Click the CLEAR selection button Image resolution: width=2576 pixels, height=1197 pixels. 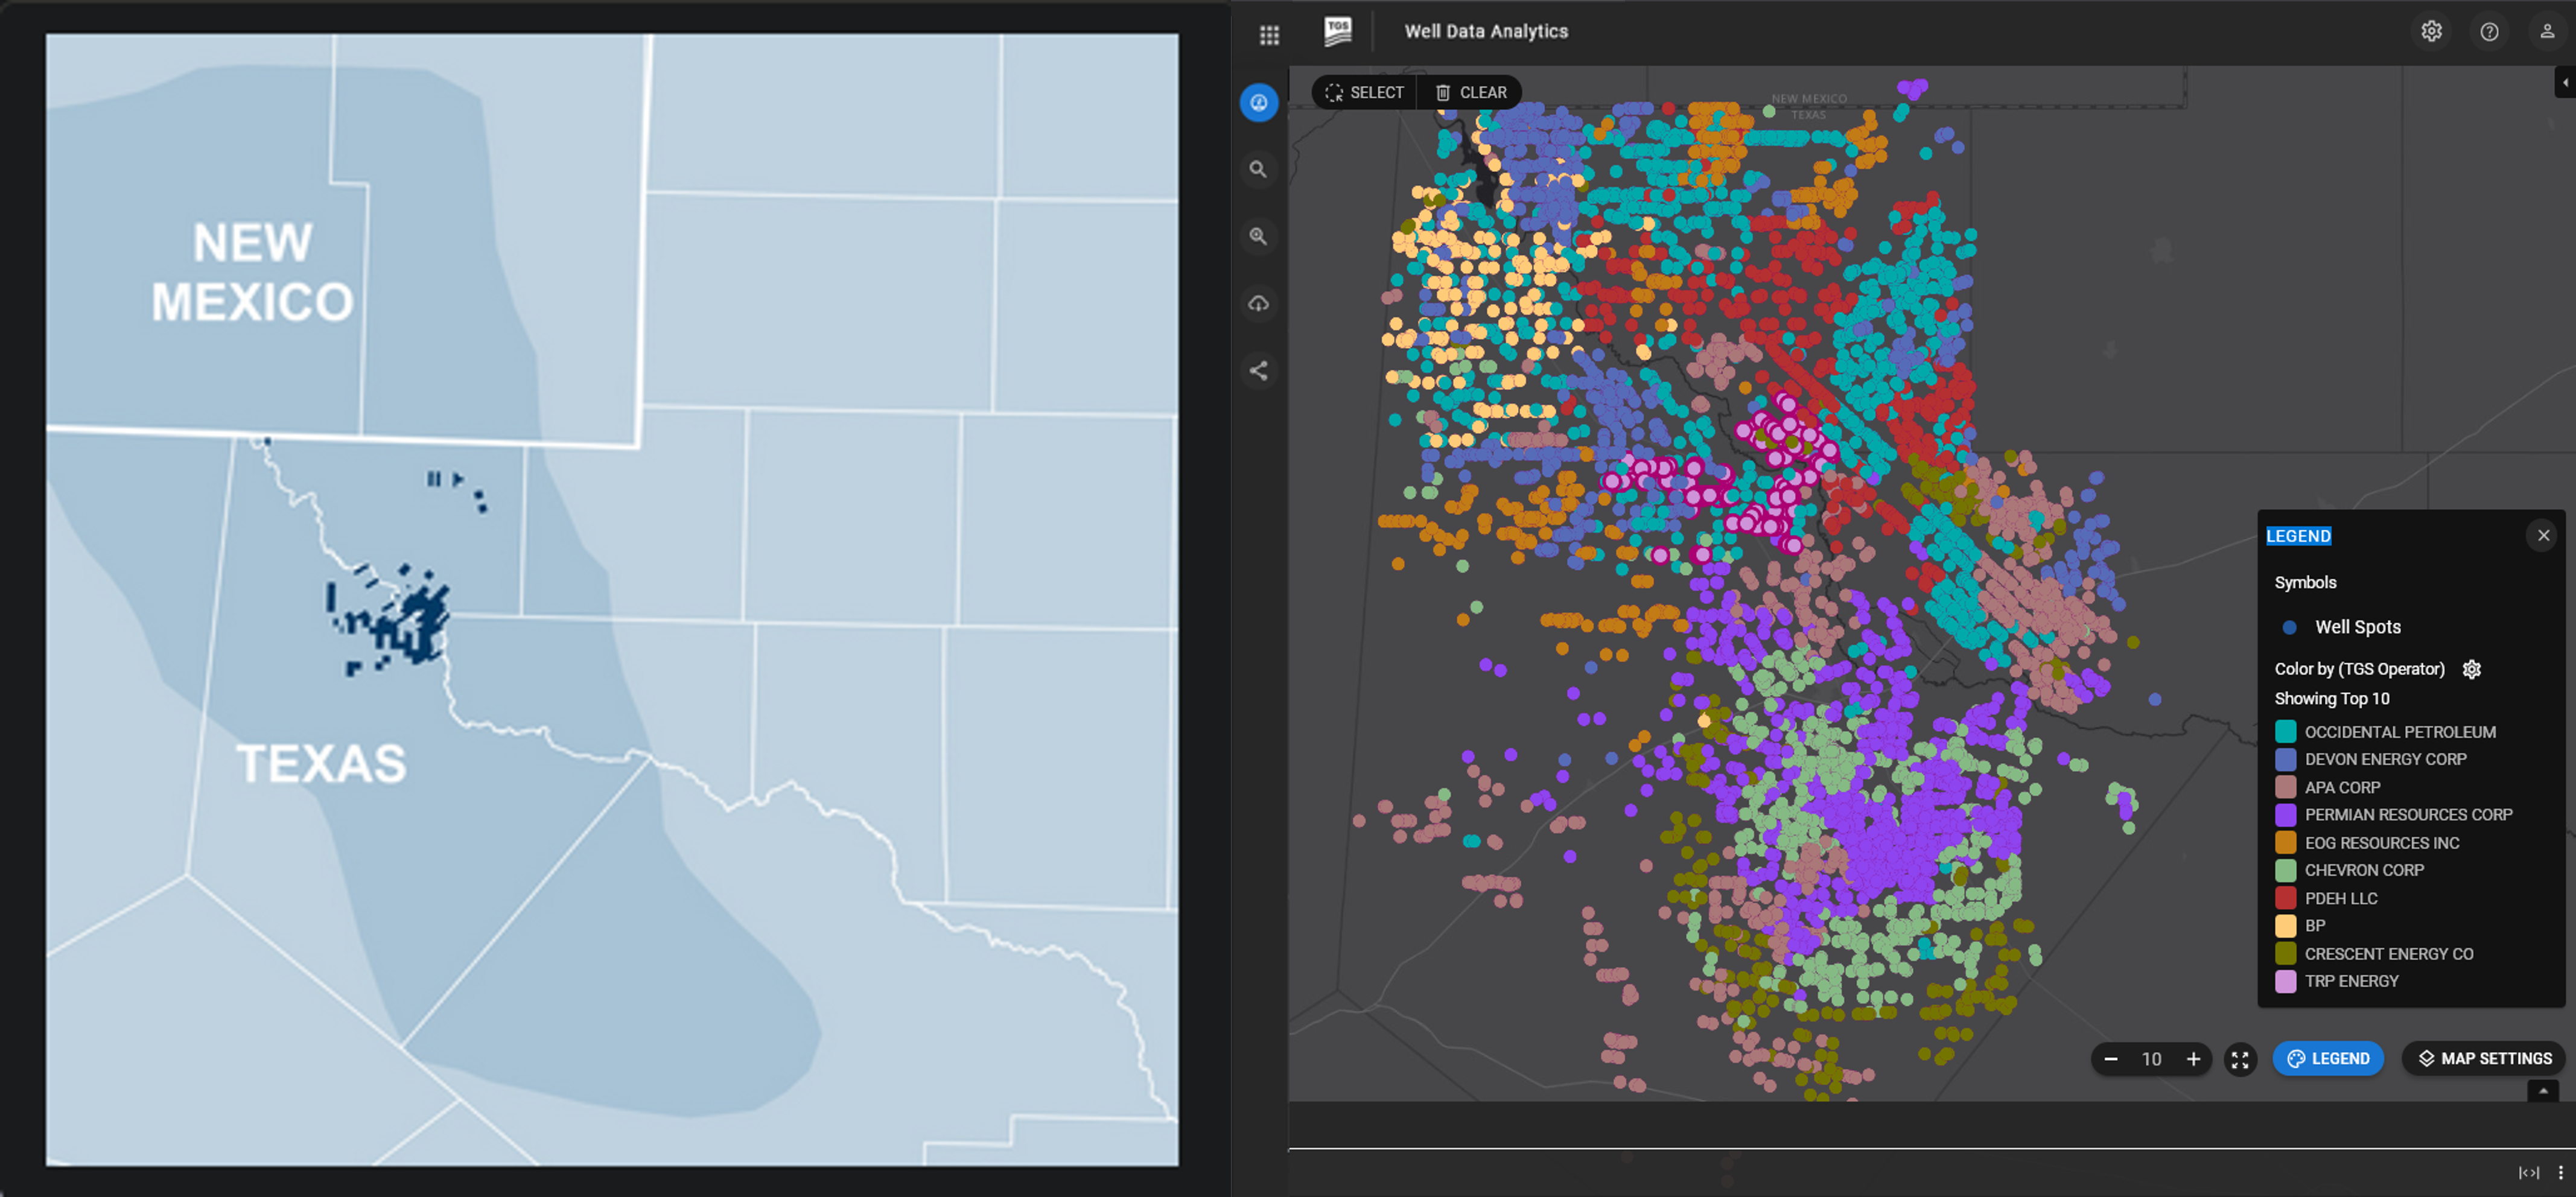[1470, 92]
